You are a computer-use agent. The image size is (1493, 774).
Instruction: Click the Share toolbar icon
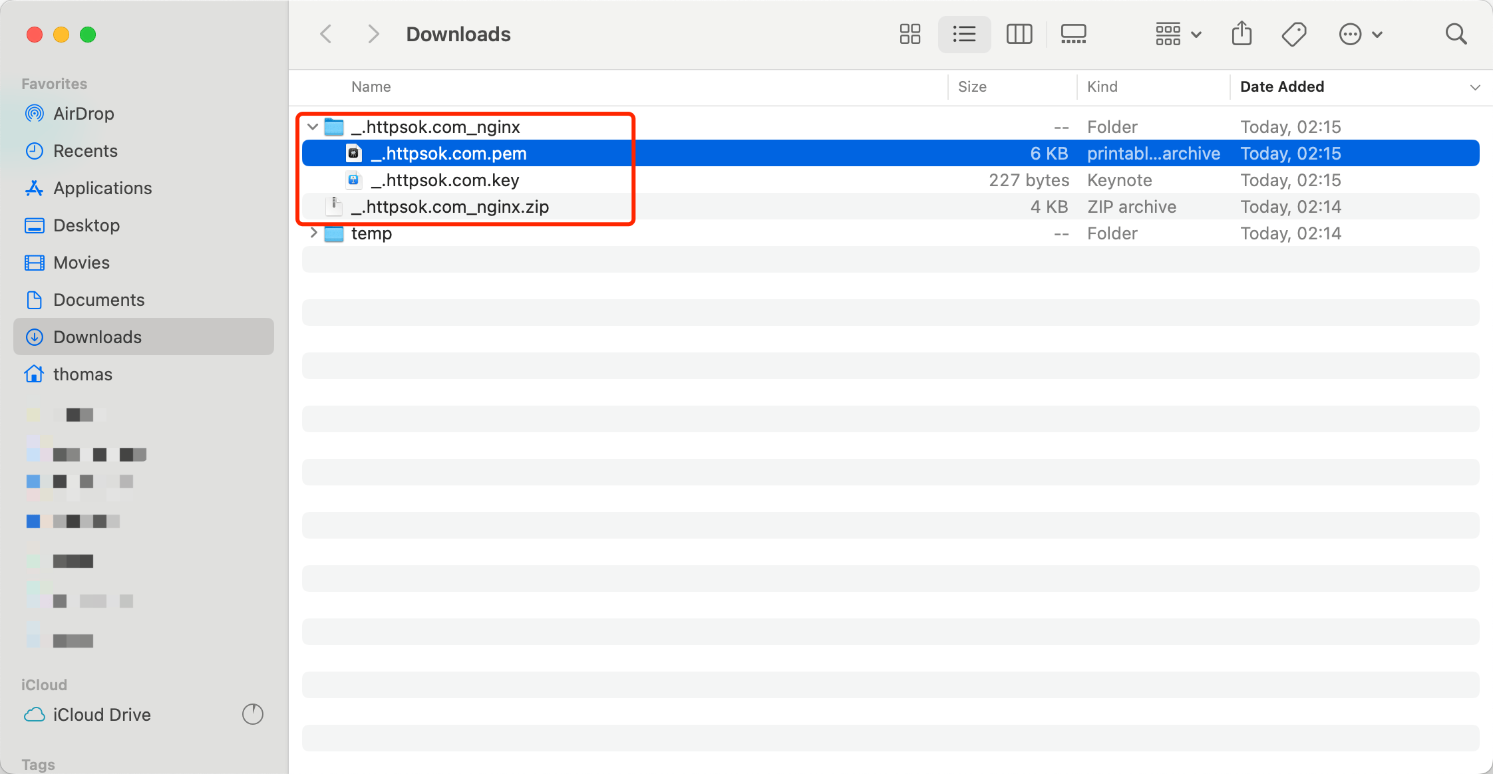coord(1242,34)
